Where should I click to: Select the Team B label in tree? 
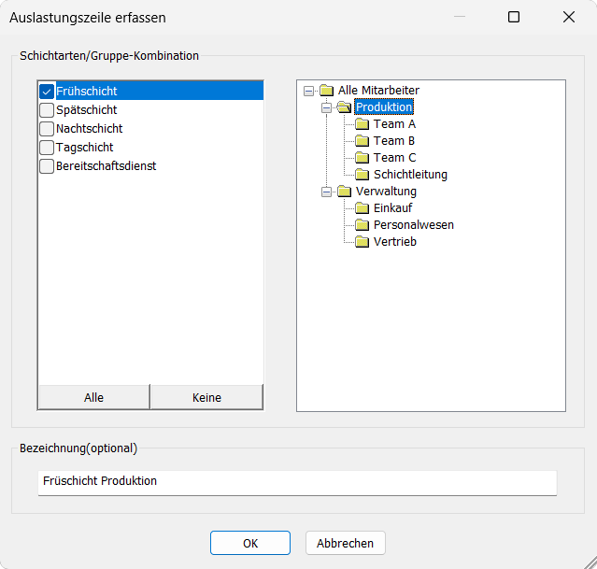click(x=394, y=141)
